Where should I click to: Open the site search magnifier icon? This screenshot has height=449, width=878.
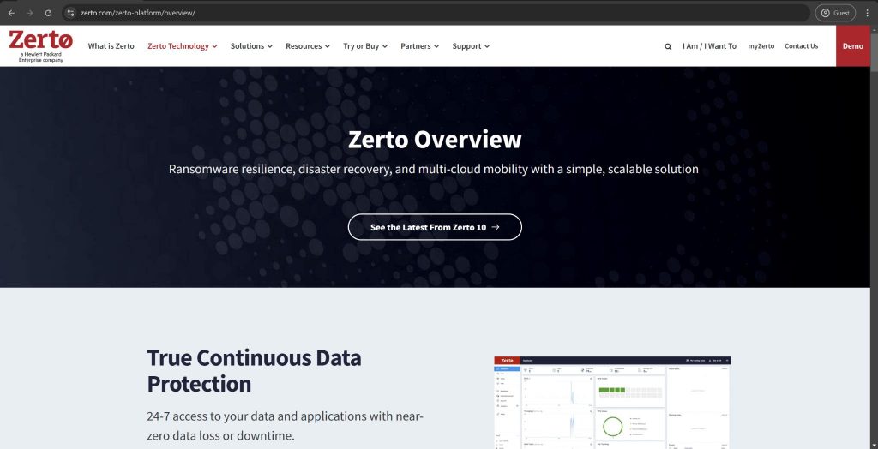tap(668, 46)
